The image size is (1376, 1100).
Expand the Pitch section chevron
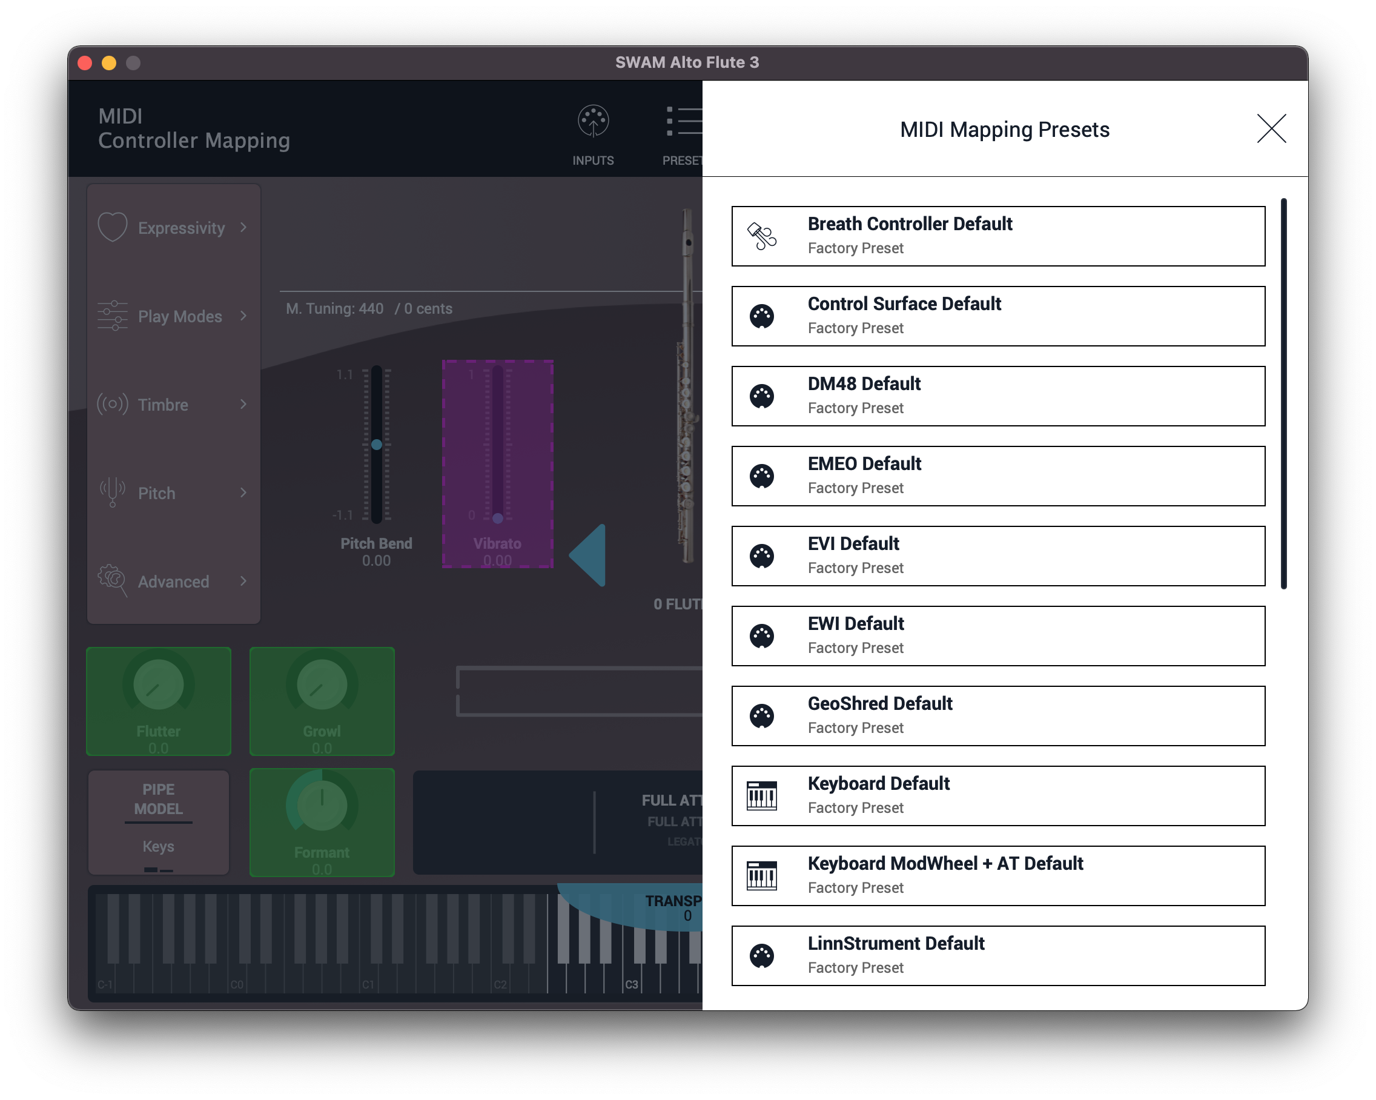coord(243,492)
